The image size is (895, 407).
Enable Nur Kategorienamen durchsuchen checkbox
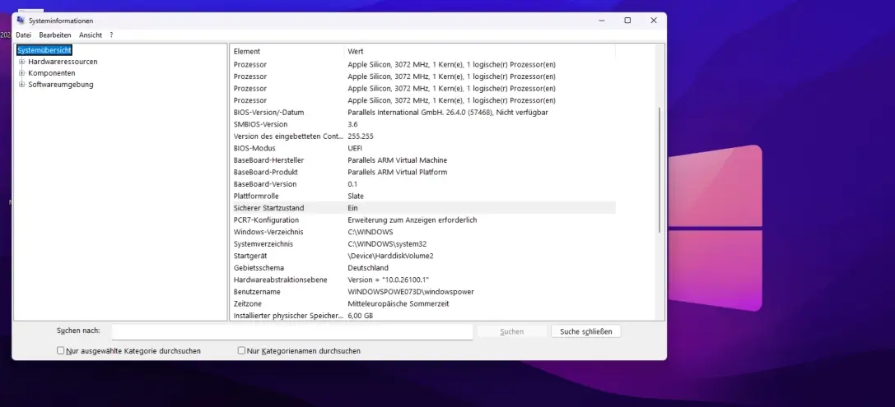pos(242,350)
